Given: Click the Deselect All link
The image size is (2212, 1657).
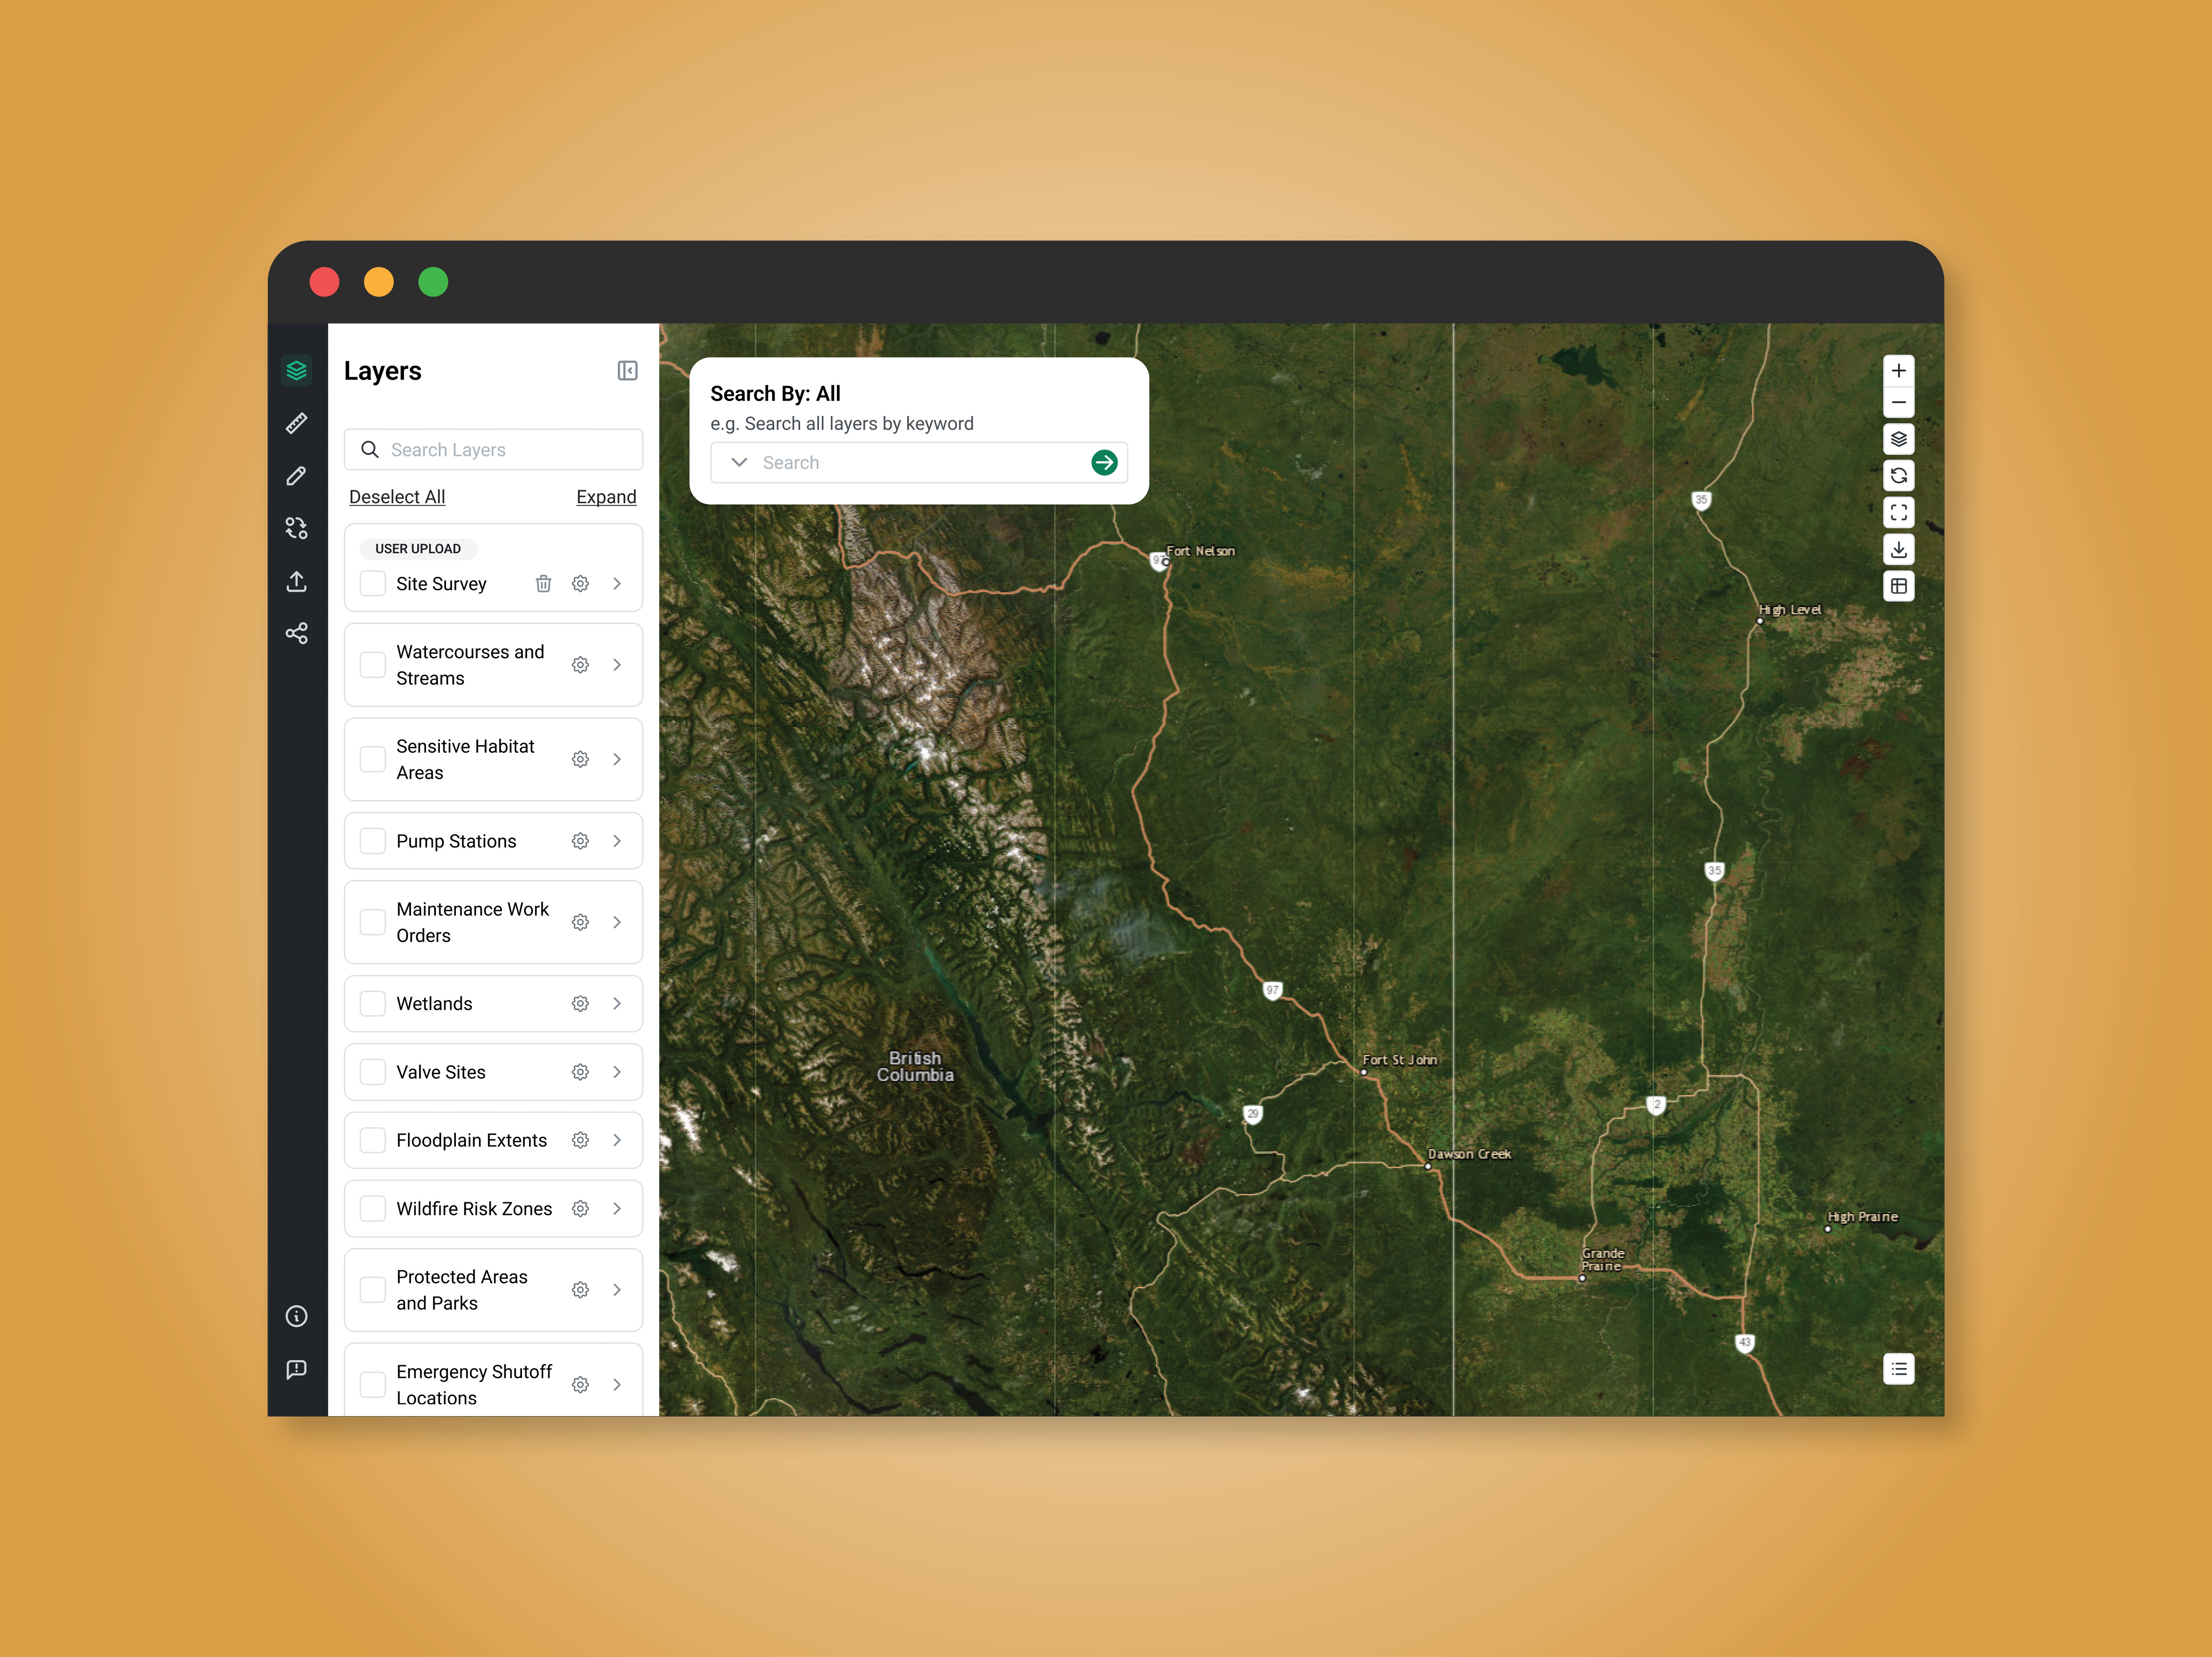Looking at the screenshot, I should point(397,498).
